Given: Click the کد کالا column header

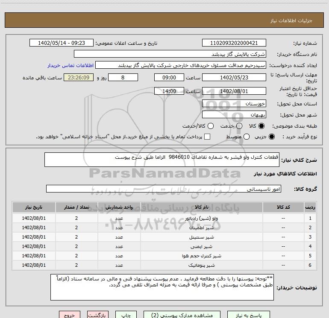Looking at the screenshot, I should point(283,207).
